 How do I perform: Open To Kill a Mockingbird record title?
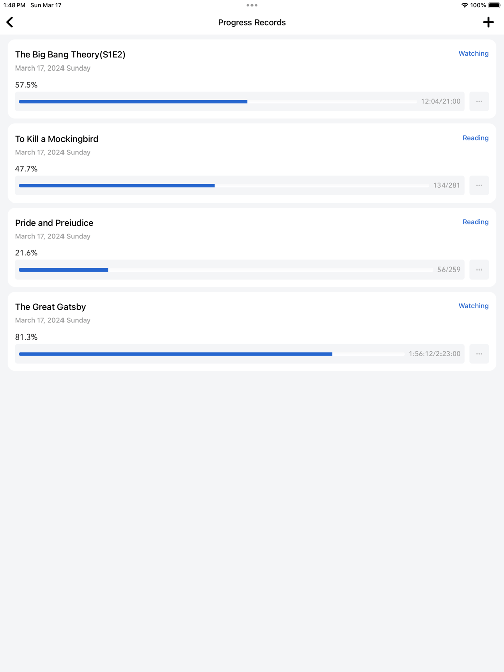click(56, 139)
